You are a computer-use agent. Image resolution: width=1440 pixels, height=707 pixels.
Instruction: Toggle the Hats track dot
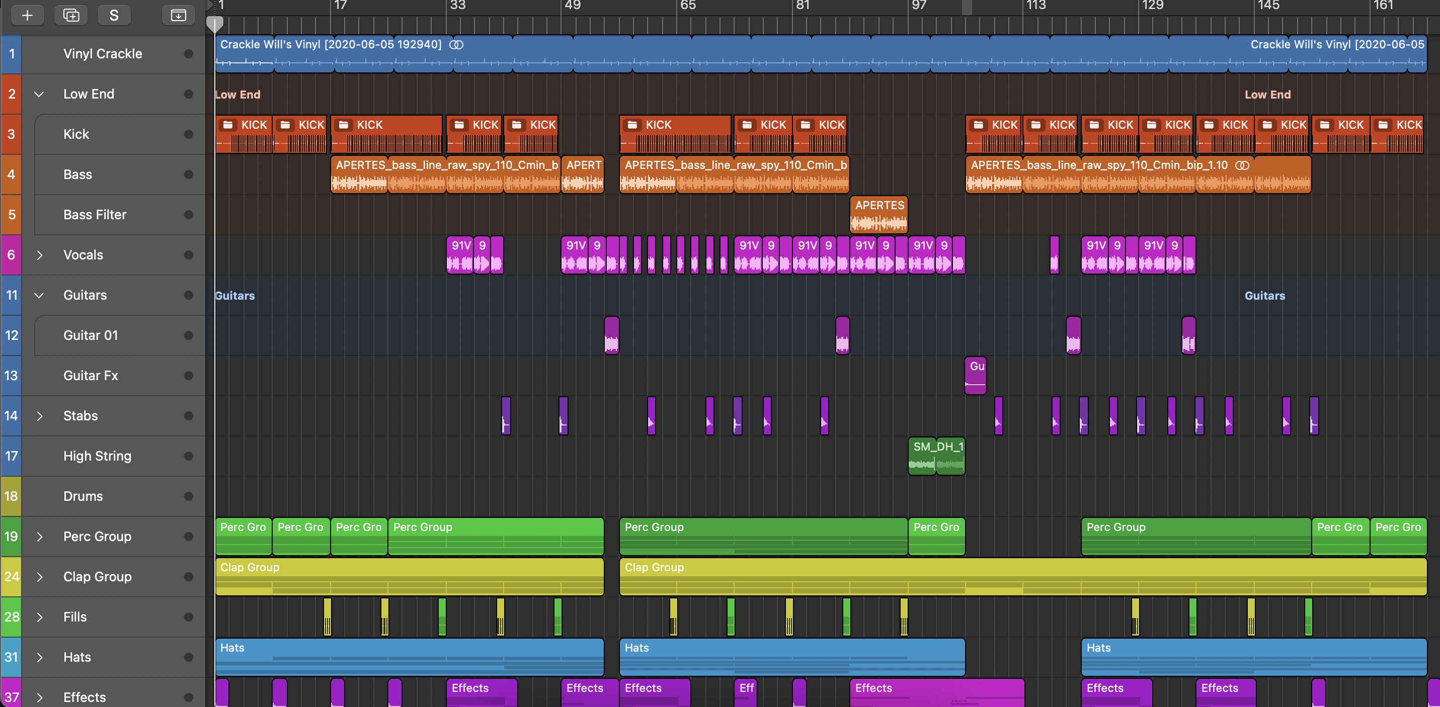click(188, 657)
